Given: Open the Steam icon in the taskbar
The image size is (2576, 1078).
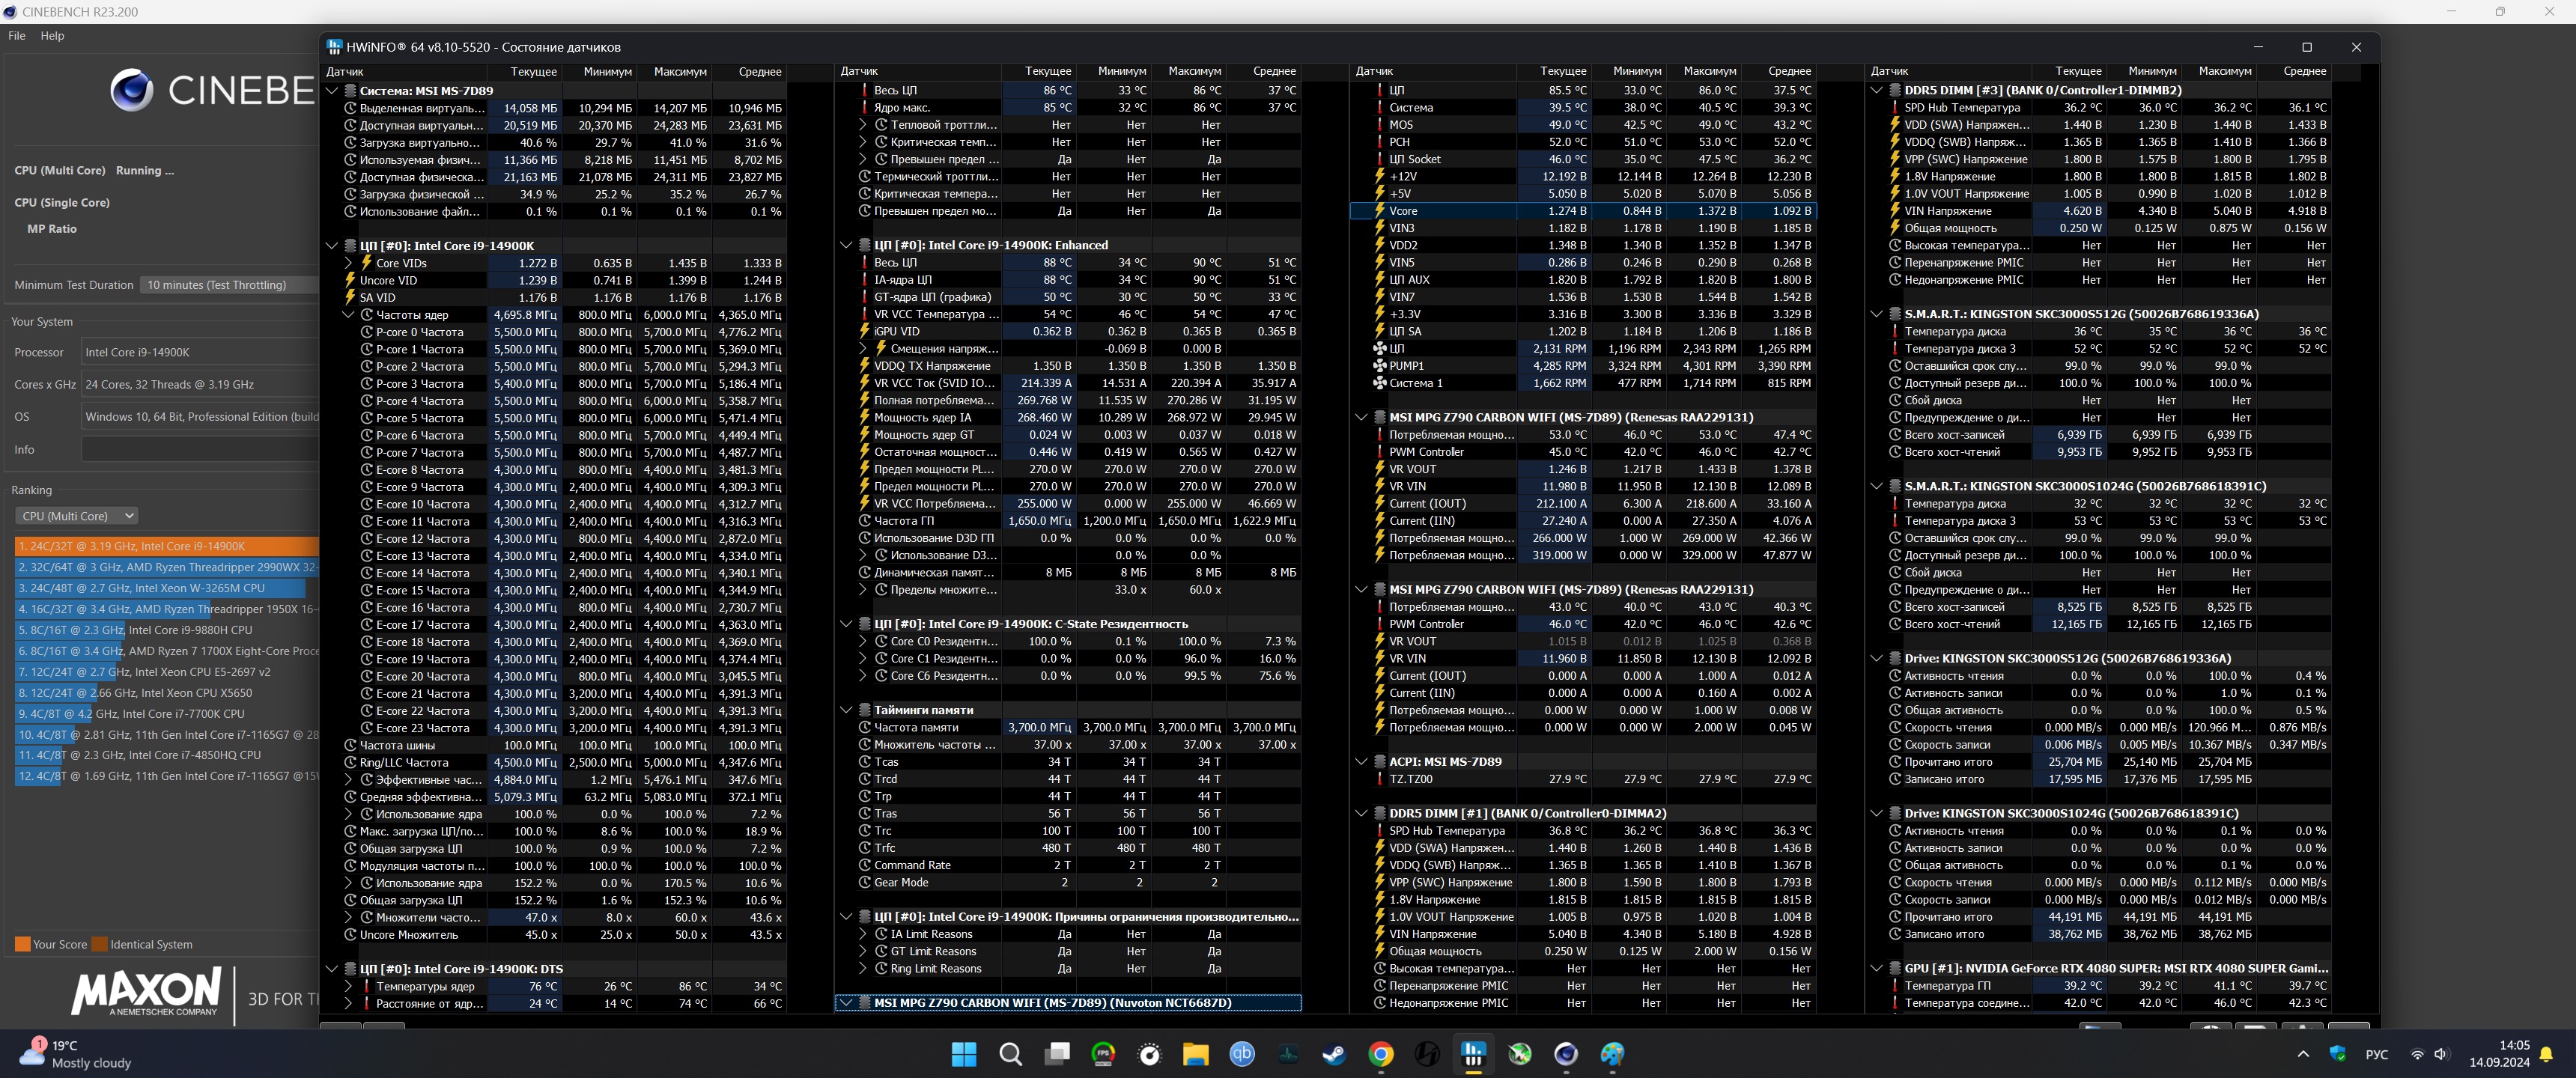Looking at the screenshot, I should 1334,1054.
